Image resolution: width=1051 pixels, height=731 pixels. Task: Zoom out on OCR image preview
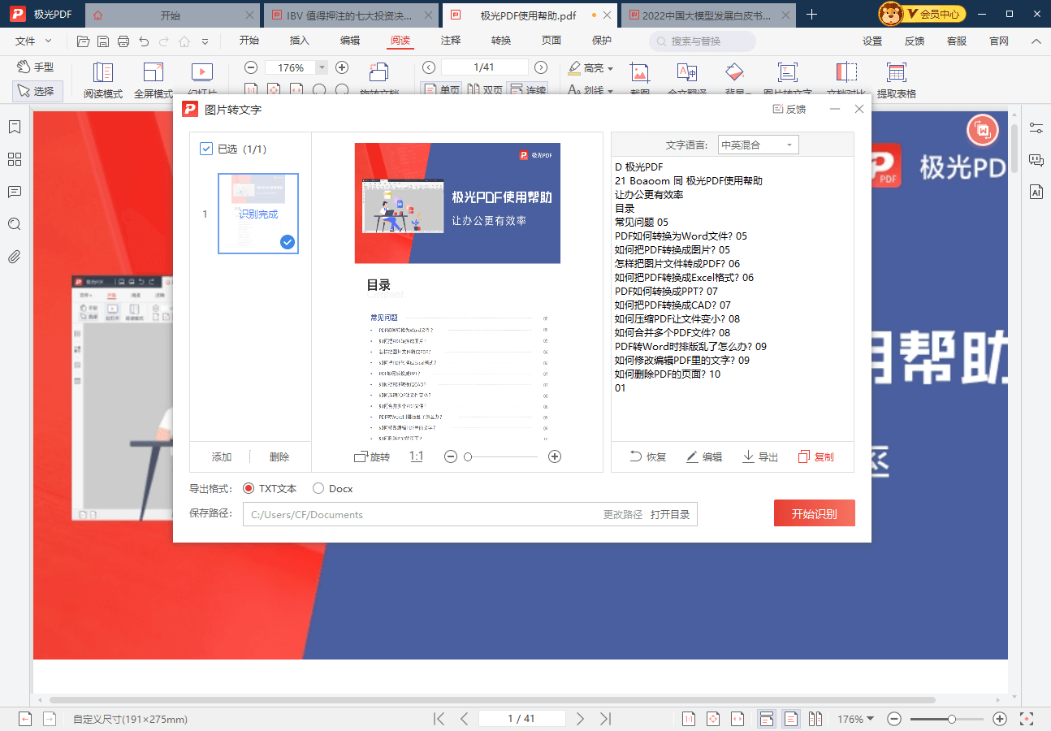coord(451,457)
